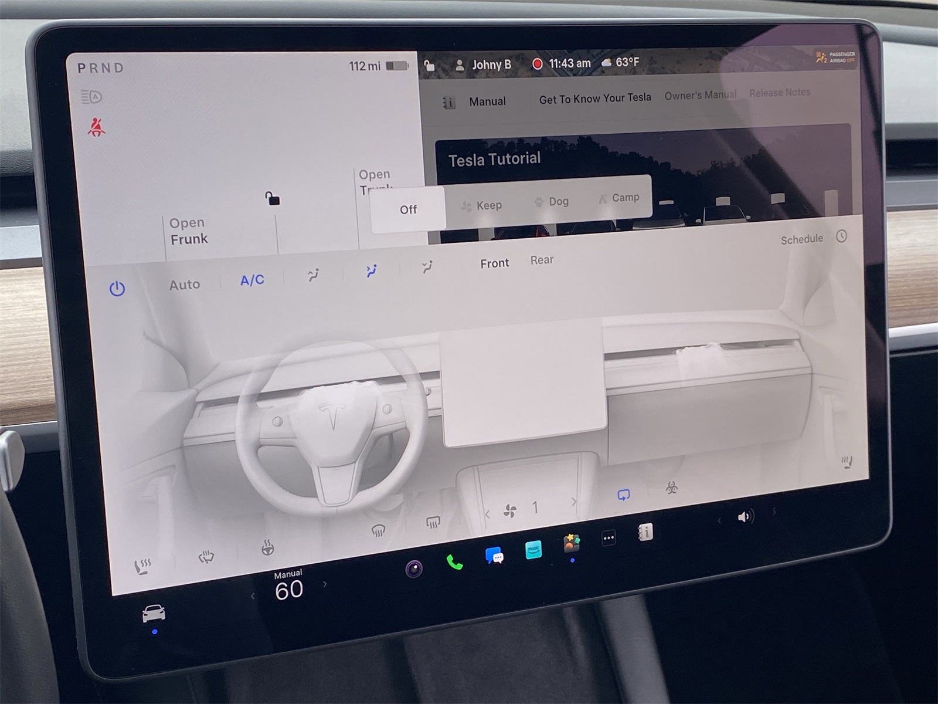Tap the volume speaker control
938x704 pixels.
(x=746, y=516)
